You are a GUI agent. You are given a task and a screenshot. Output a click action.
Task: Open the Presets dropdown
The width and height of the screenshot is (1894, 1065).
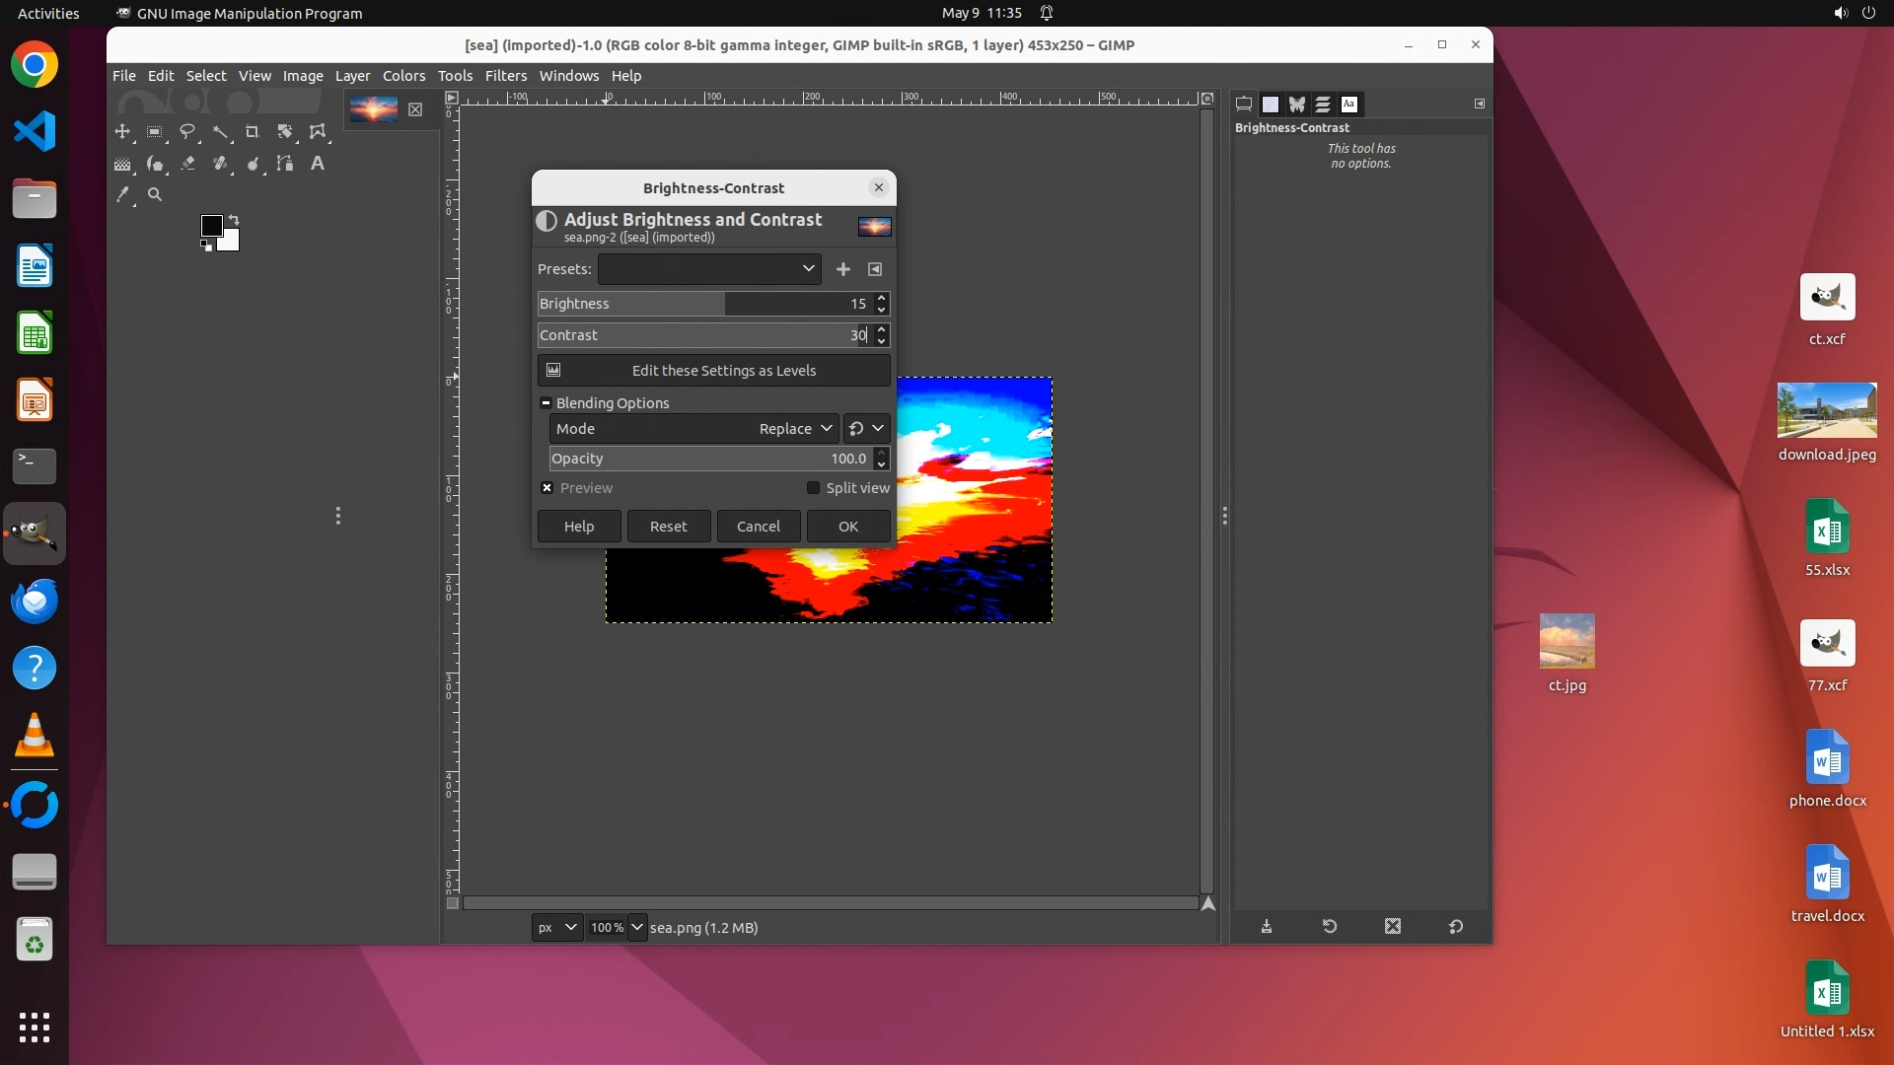pyautogui.click(x=709, y=269)
